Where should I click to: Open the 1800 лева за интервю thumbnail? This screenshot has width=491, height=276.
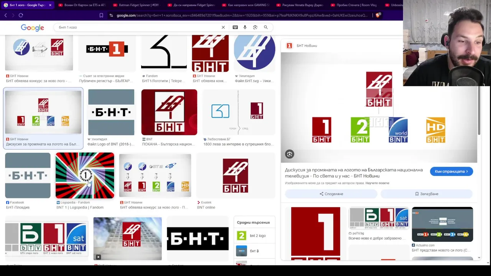(239, 112)
